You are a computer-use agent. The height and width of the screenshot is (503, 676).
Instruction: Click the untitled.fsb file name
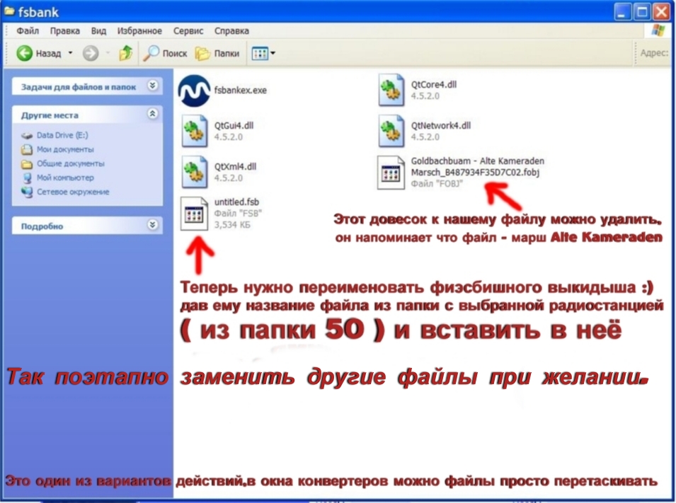point(236,202)
